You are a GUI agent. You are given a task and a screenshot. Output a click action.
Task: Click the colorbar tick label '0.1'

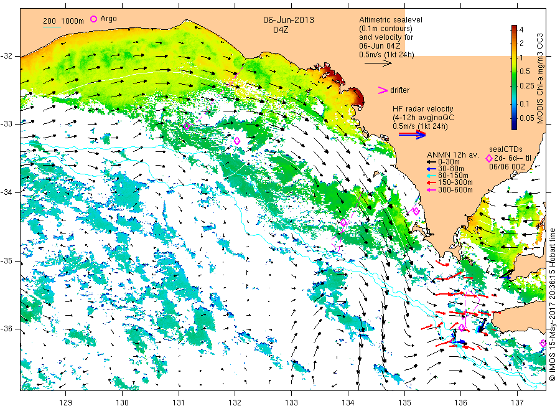(x=525, y=103)
